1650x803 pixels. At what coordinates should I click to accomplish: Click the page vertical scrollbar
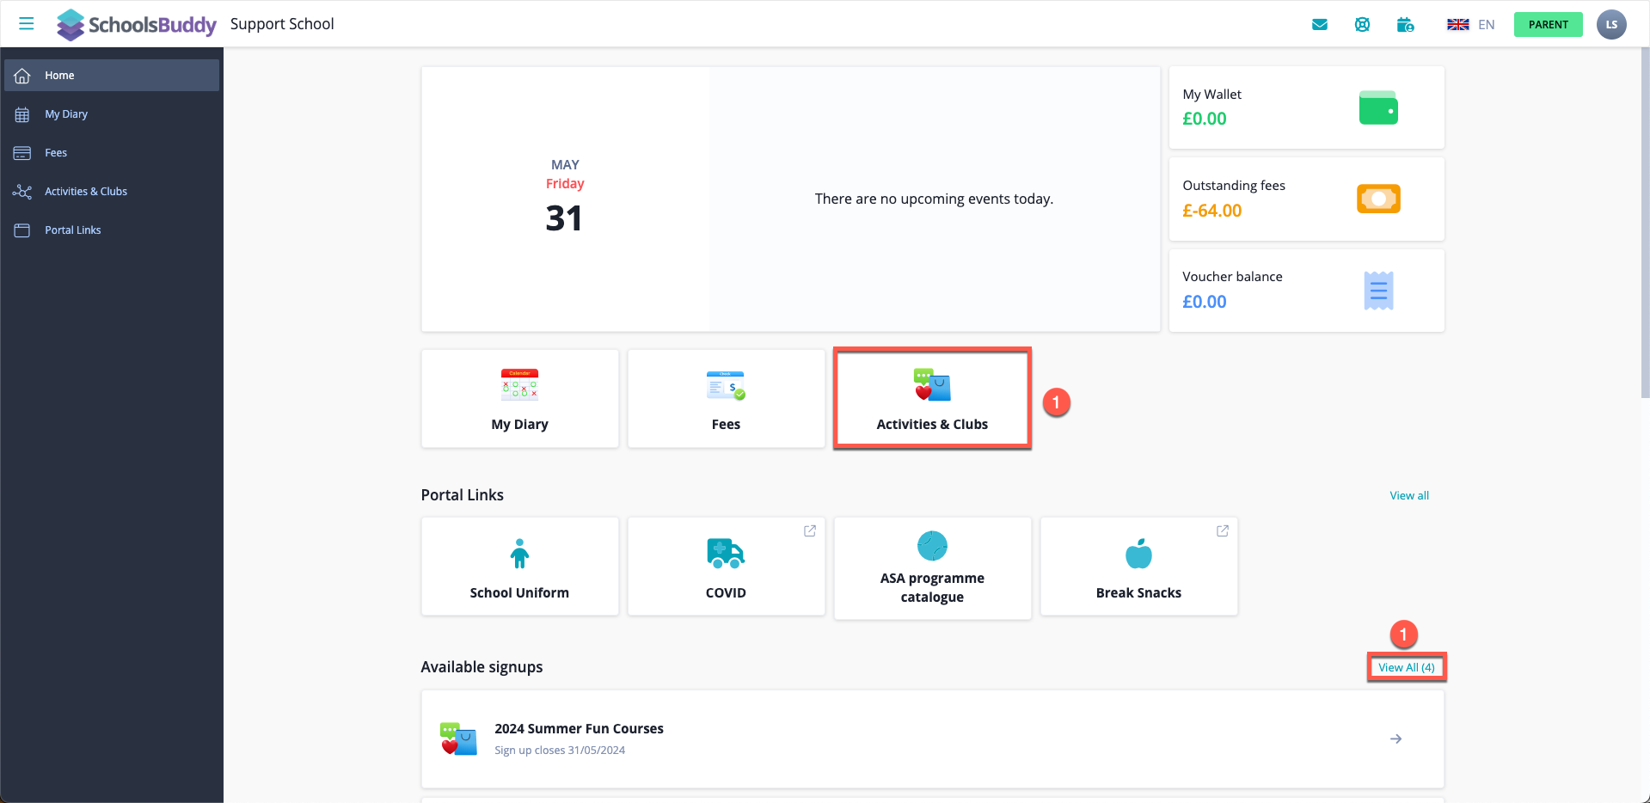[1644, 224]
